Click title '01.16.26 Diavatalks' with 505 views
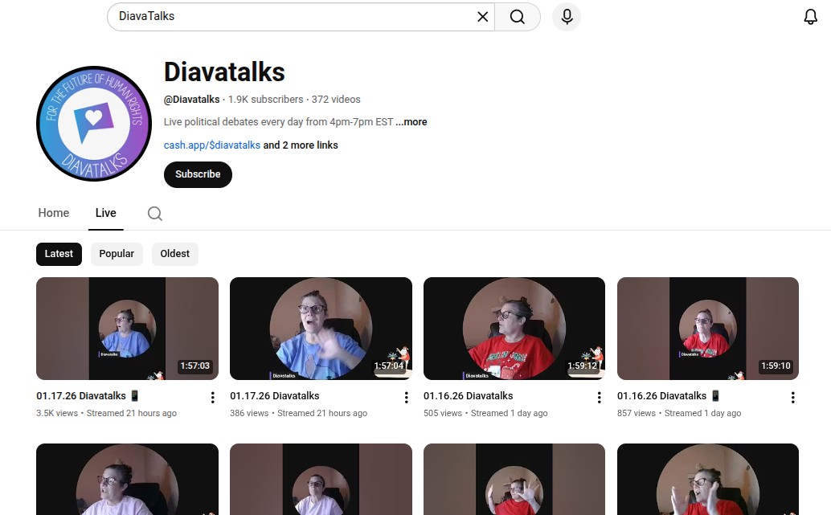The image size is (831, 515). pos(468,396)
